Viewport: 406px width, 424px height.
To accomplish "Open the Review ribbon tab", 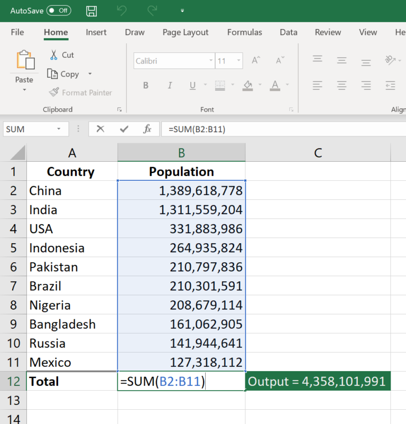I will pyautogui.click(x=328, y=32).
